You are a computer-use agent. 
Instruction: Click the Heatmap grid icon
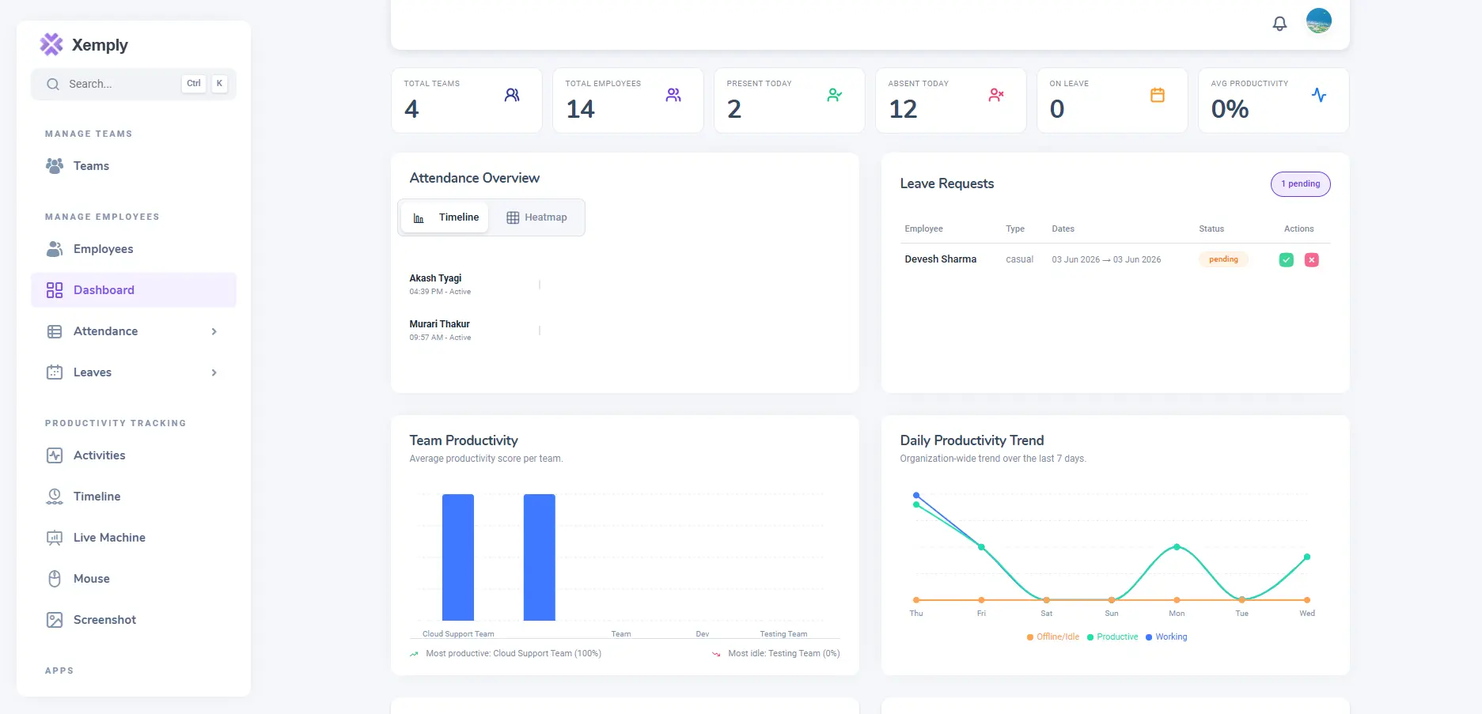coord(513,217)
